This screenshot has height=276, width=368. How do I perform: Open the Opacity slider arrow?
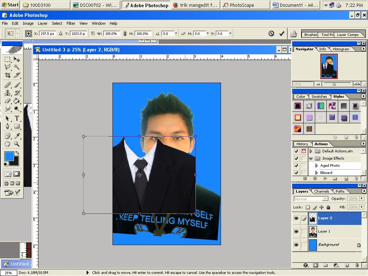pyautogui.click(x=362, y=198)
